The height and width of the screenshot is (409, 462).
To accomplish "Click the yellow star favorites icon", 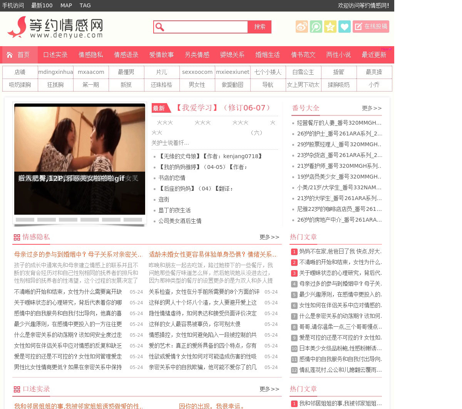I will tap(330, 27).
